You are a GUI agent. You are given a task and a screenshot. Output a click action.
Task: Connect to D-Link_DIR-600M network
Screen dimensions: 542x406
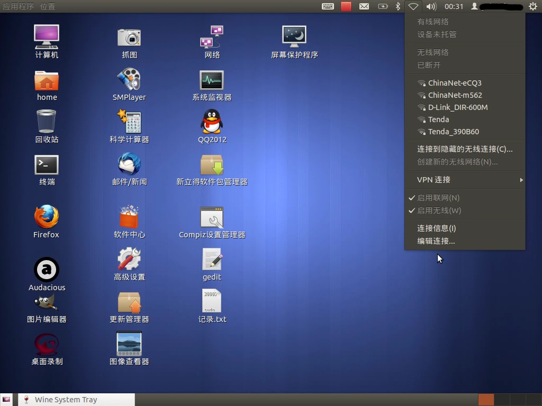[465, 107]
